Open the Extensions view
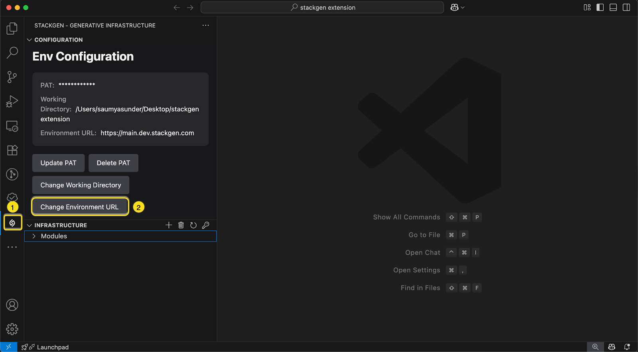This screenshot has width=638, height=352. point(12,150)
